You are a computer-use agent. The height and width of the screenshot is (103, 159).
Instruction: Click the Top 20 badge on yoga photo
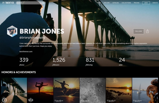point(31,100)
